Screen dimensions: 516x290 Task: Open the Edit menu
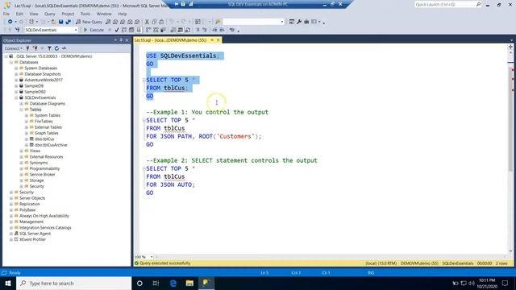pos(19,14)
